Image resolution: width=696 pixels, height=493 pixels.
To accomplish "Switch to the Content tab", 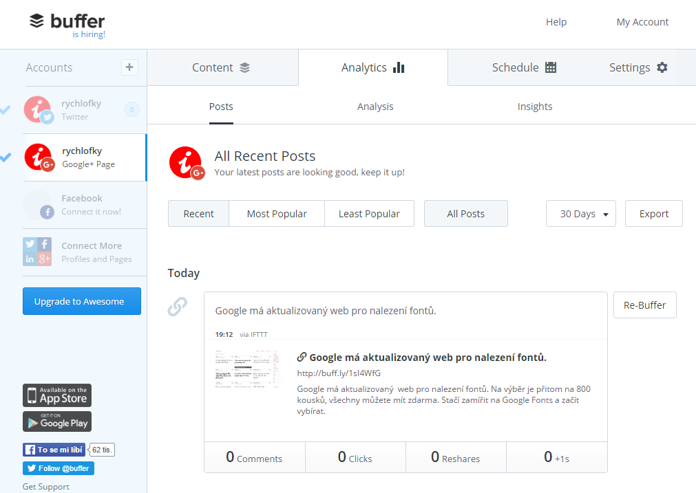I will [x=222, y=67].
